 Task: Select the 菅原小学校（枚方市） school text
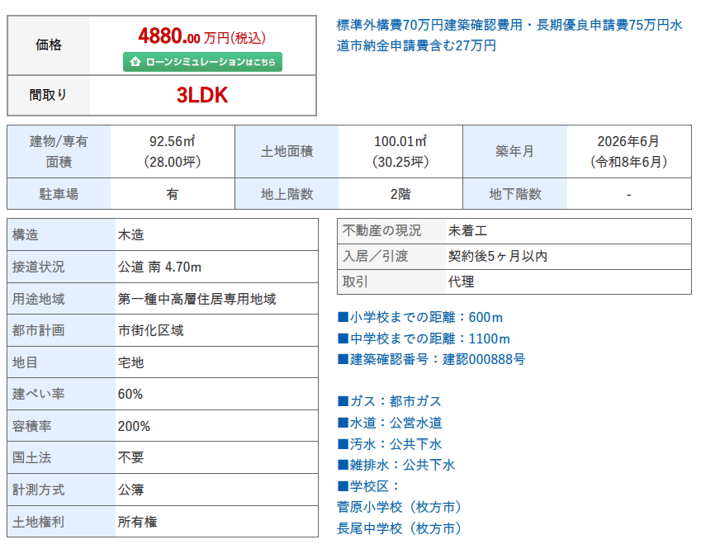coord(399,507)
